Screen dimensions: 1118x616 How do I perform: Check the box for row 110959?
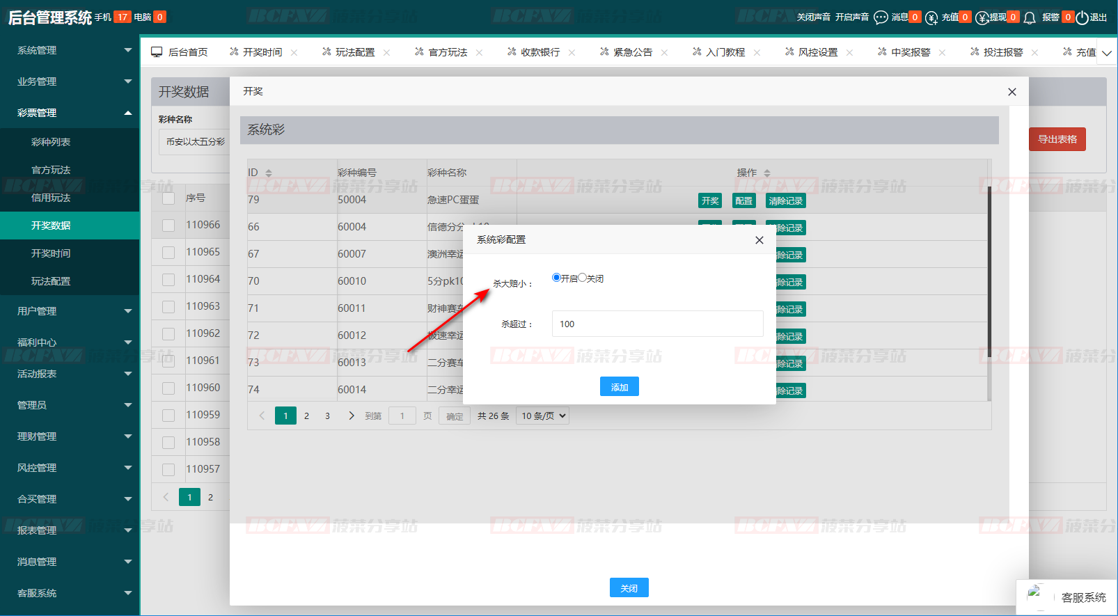[168, 416]
